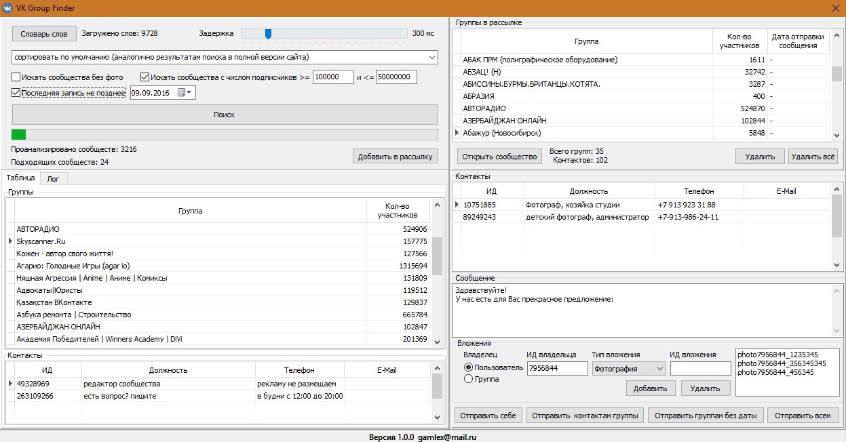
Task: Click the Удалить button under mailing groups
Action: click(x=760, y=157)
